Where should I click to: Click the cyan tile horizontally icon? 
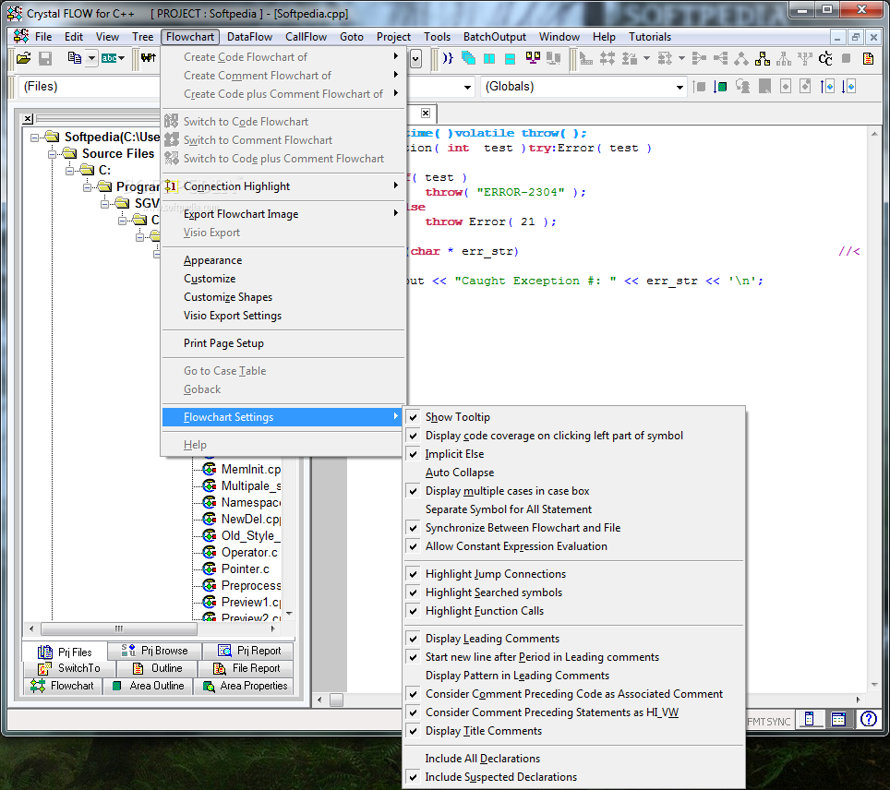(x=510, y=58)
